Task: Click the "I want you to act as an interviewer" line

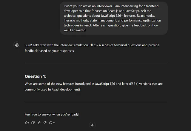Action: pos(111,6)
